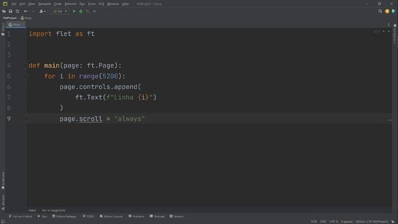This screenshot has width=398, height=224.
Task: Click the Run with Coverage icon
Action: click(88, 11)
